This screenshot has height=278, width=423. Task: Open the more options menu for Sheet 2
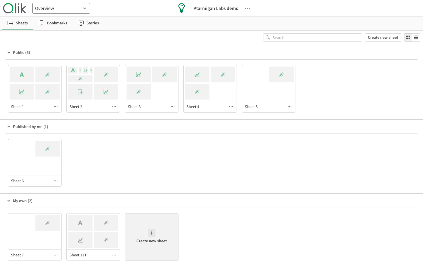tap(114, 107)
